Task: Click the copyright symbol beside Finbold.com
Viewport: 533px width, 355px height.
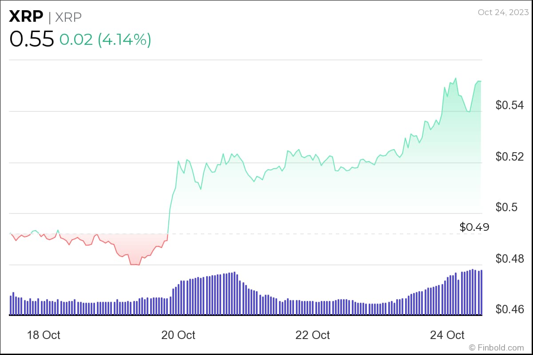Action: tap(472, 347)
